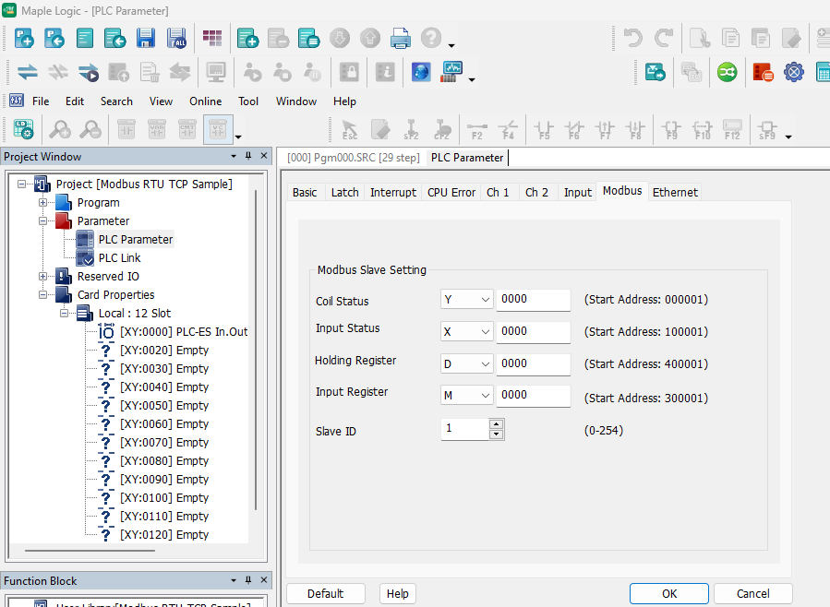Screen dimensions: 830x607
Task: Open the Online menu
Action: point(205,101)
